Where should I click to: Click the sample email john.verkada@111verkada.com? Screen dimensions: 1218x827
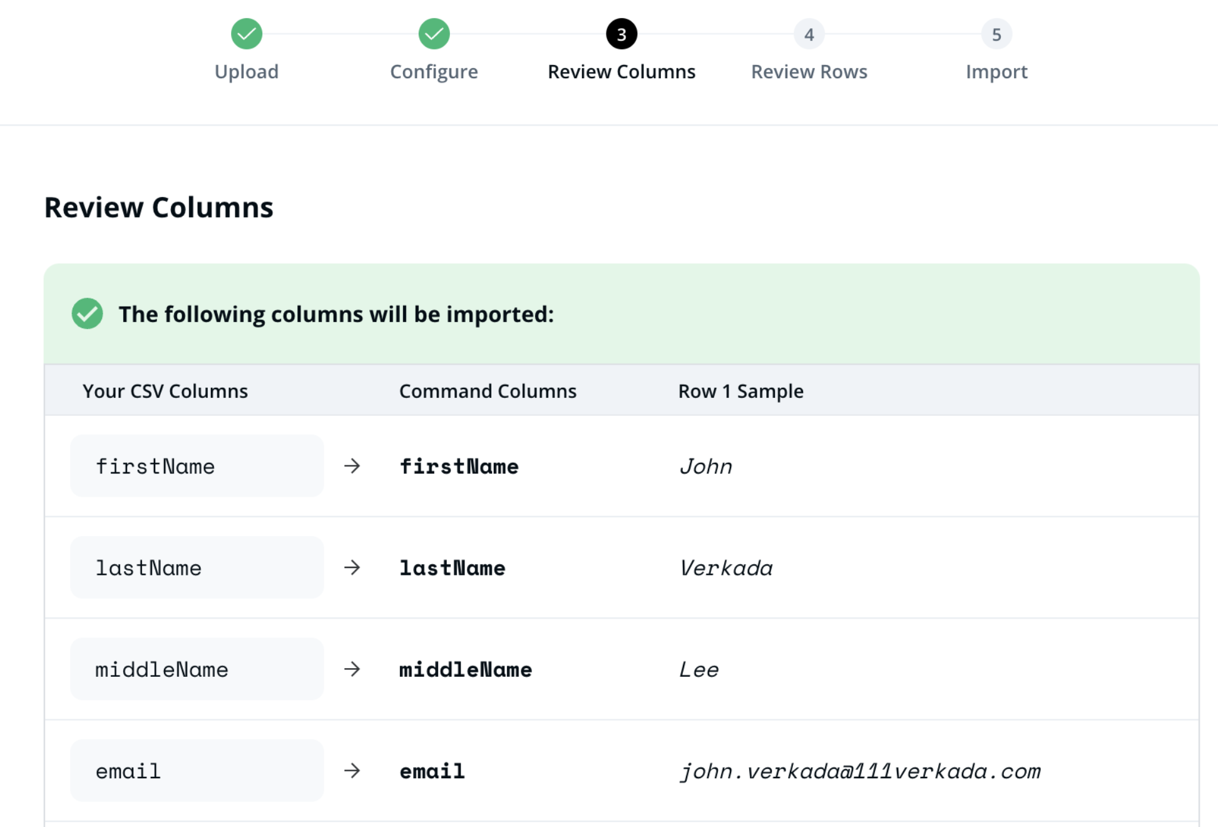coord(860,771)
